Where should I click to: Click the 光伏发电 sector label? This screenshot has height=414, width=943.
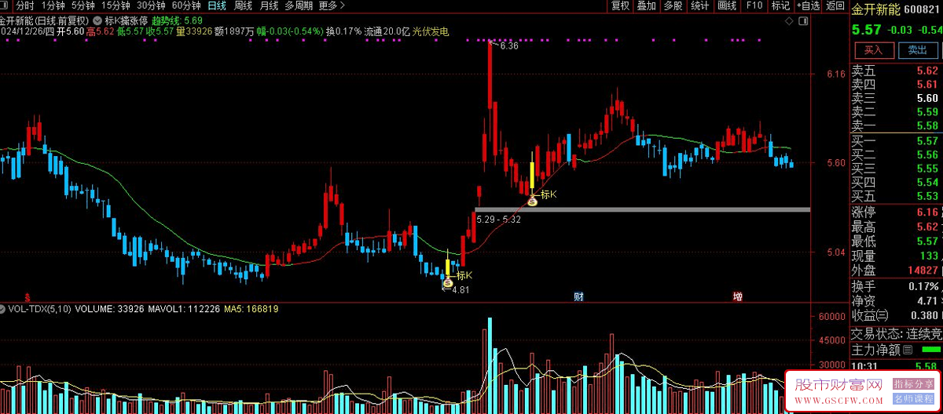431,31
